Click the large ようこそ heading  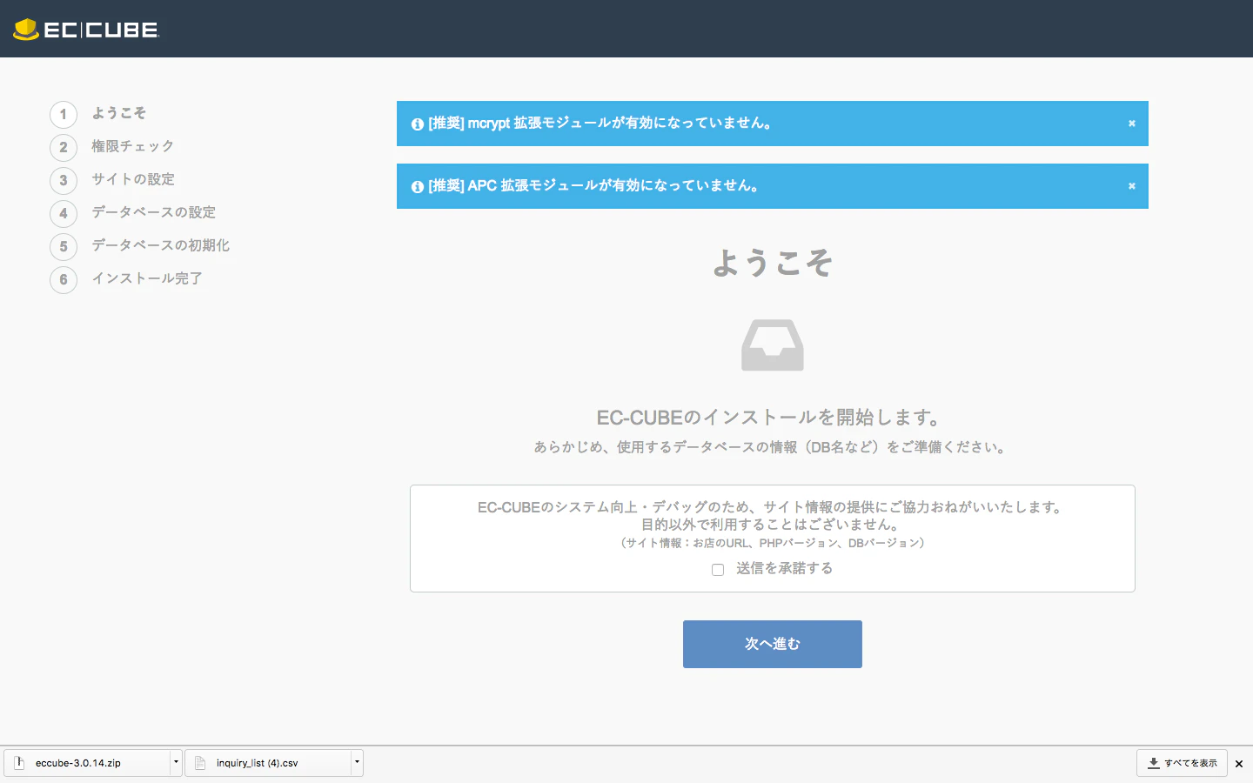coord(773,262)
